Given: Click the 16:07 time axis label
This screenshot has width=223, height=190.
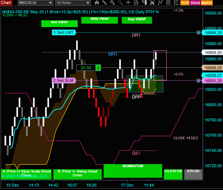Looking at the screenshot, I should click(72, 185).
